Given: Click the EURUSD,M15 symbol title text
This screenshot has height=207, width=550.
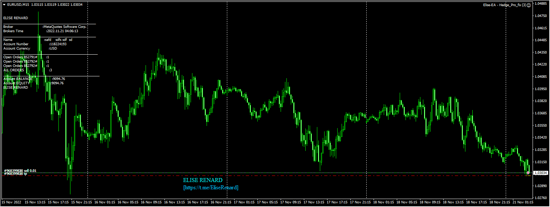Looking at the screenshot, I should pos(18,5).
